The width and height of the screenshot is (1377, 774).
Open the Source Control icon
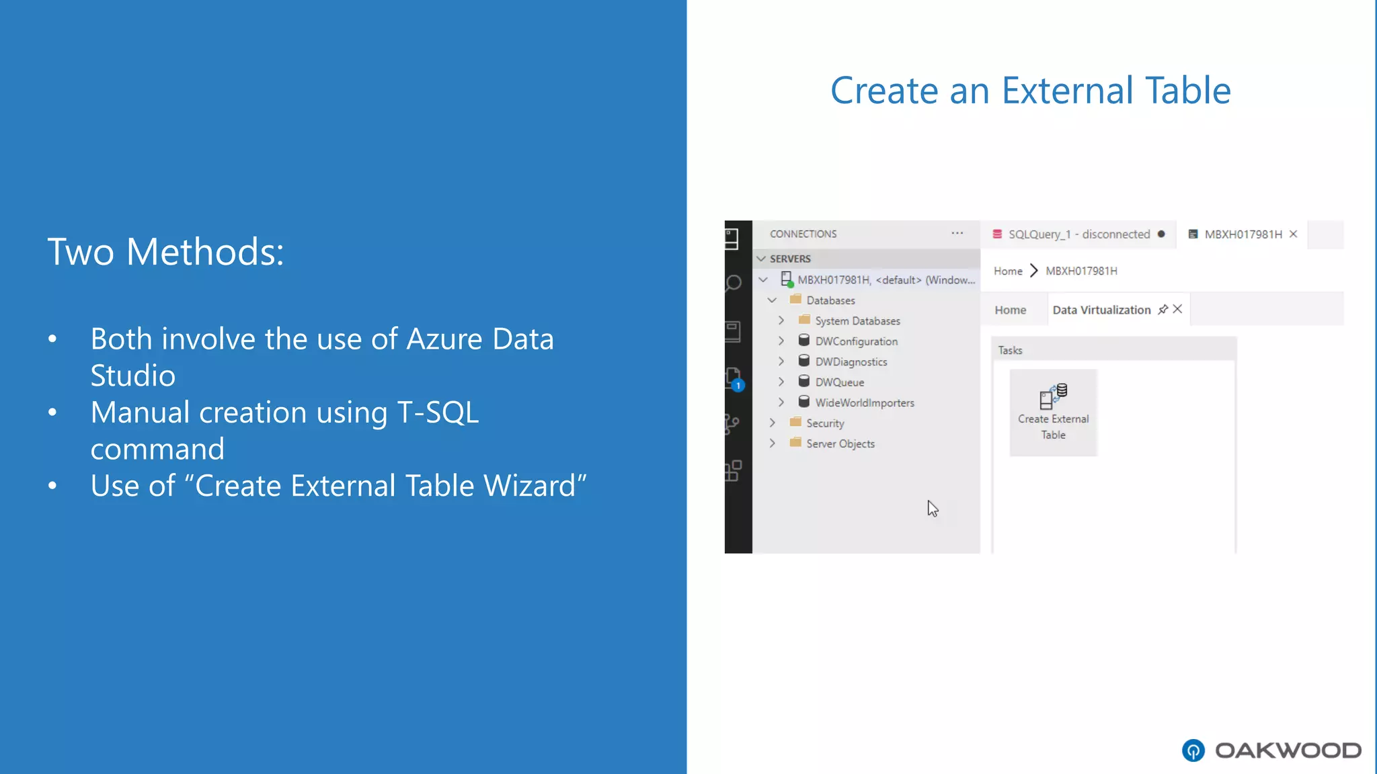click(732, 424)
